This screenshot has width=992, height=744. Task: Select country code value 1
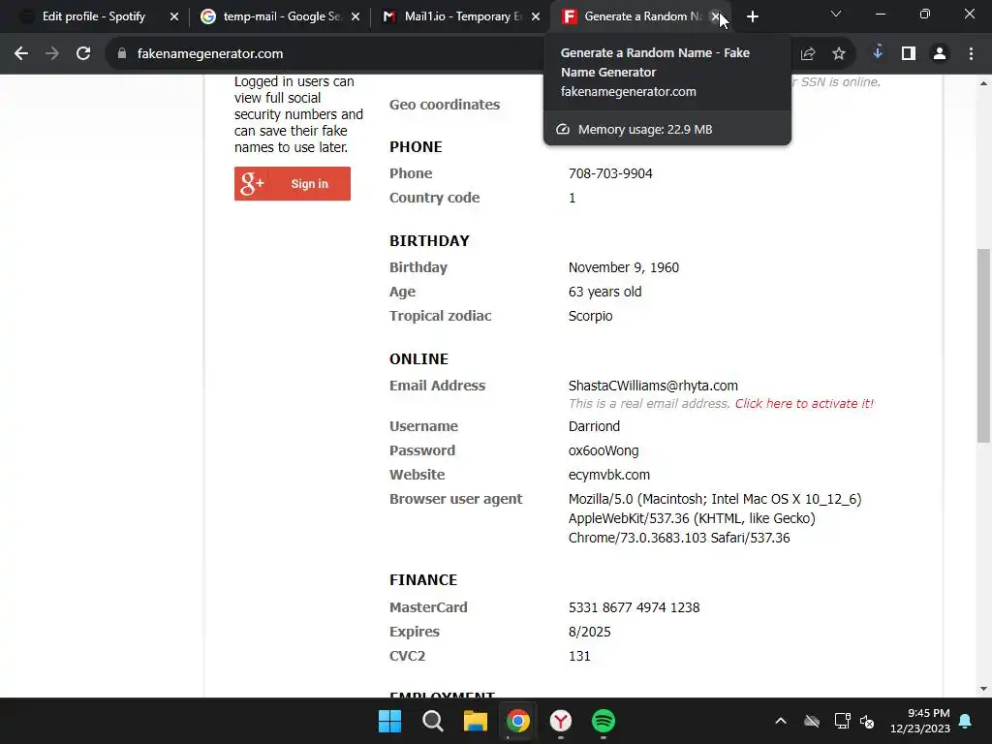coord(572,198)
